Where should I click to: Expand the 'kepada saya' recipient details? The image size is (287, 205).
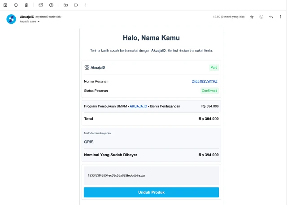[39, 22]
